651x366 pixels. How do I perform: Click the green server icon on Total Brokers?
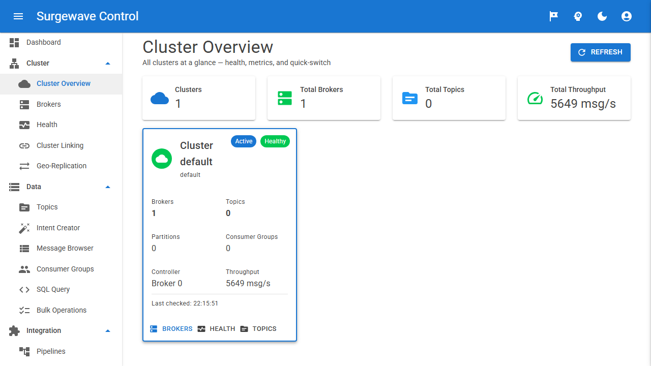pos(285,98)
